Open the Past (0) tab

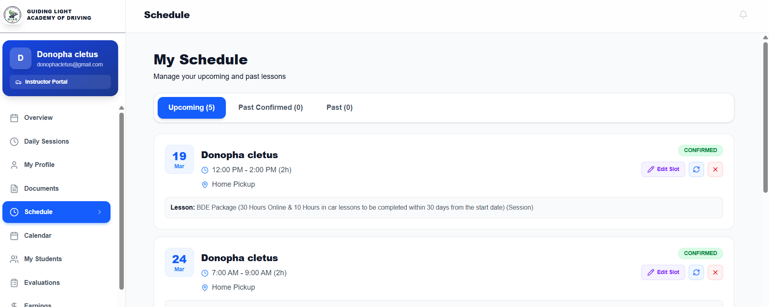[339, 107]
